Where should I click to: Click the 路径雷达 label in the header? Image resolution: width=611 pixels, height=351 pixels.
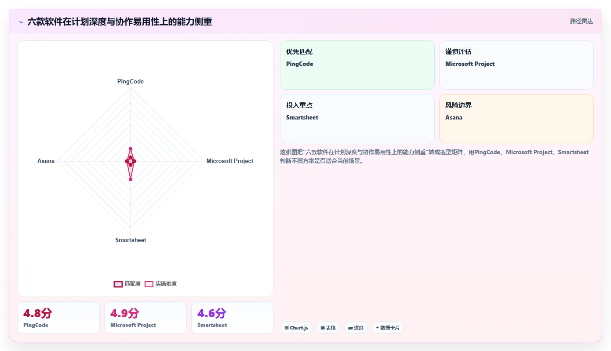581,21
